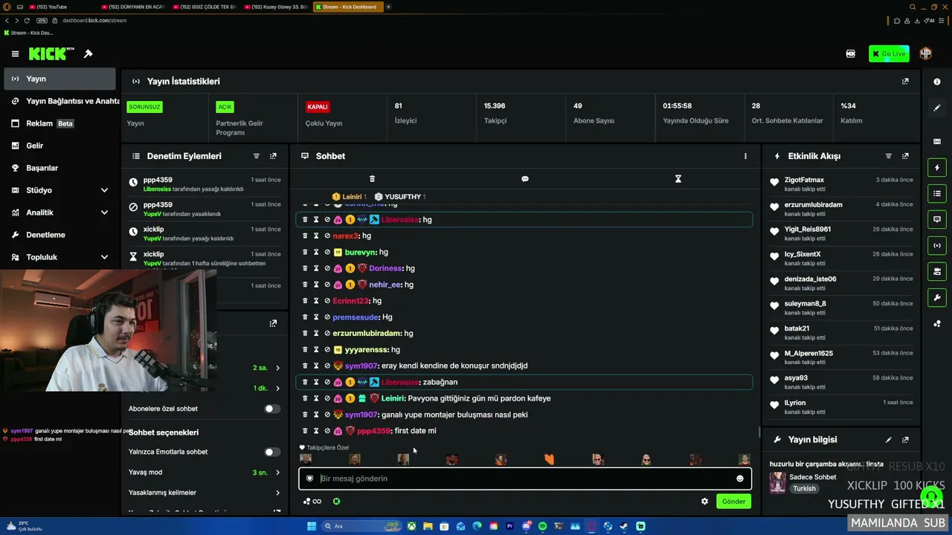Image resolution: width=952 pixels, height=535 pixels.
Task: Select Yayın in the sidebar
Action: click(x=60, y=79)
